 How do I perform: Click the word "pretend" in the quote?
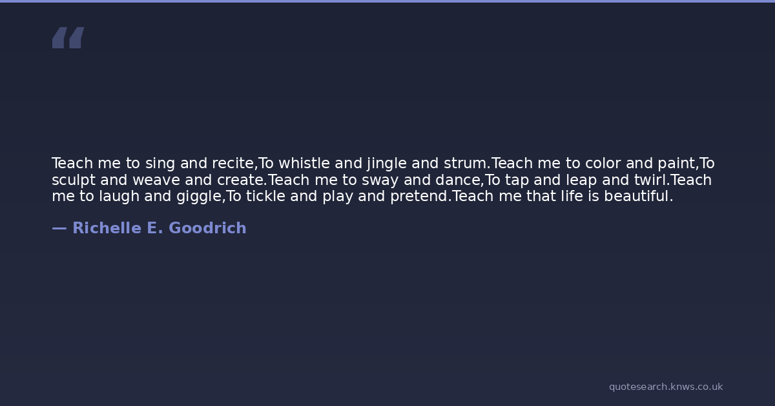click(x=418, y=197)
